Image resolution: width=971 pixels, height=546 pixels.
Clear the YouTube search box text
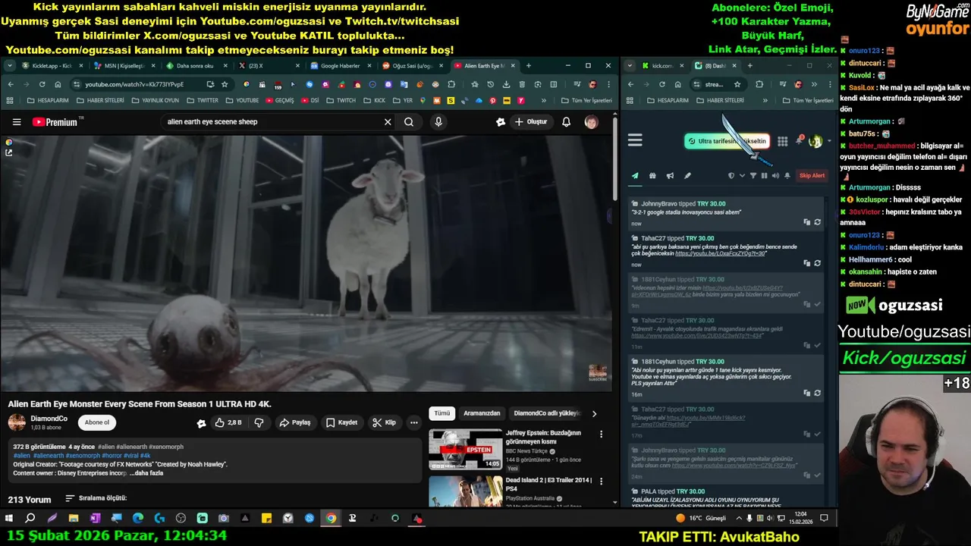pos(388,122)
